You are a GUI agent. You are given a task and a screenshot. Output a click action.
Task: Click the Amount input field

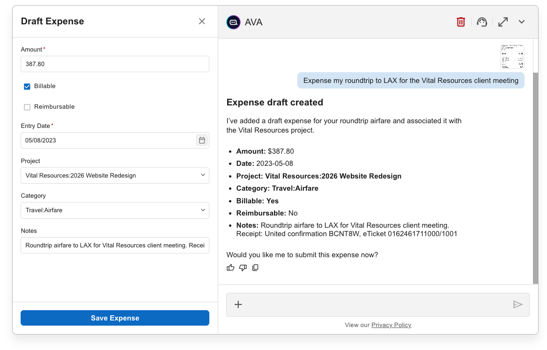pos(115,64)
